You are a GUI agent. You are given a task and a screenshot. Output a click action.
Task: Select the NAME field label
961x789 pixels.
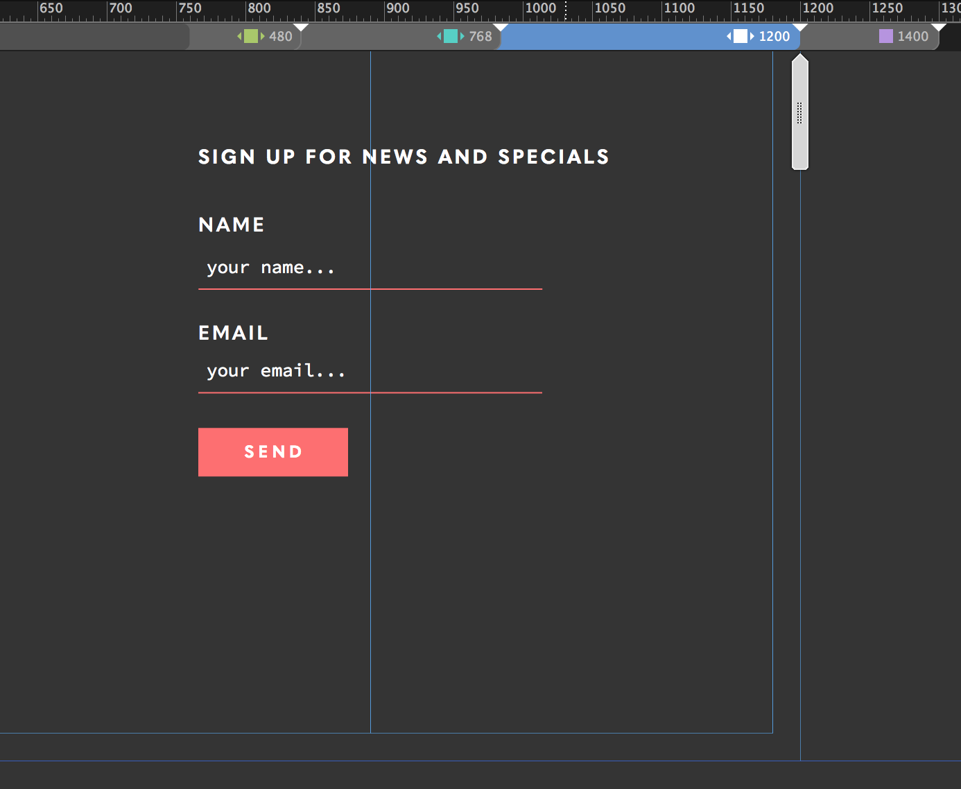[232, 225]
